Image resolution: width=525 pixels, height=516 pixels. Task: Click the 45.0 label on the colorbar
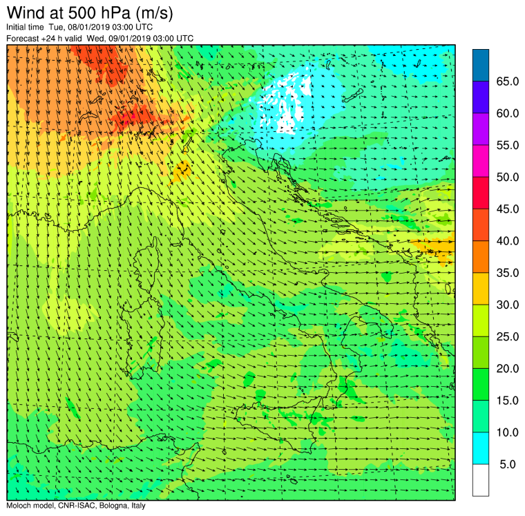[x=507, y=209]
